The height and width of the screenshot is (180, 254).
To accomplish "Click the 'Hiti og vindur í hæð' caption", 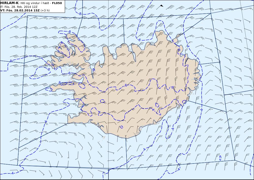I will point(35,3).
